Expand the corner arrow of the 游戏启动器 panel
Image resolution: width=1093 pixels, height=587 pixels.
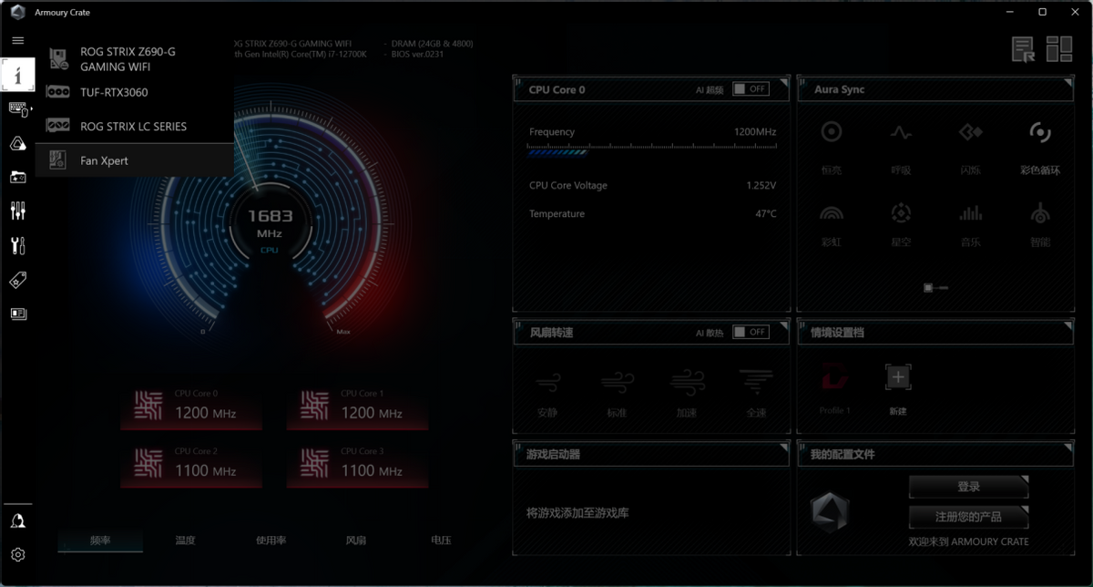click(783, 448)
